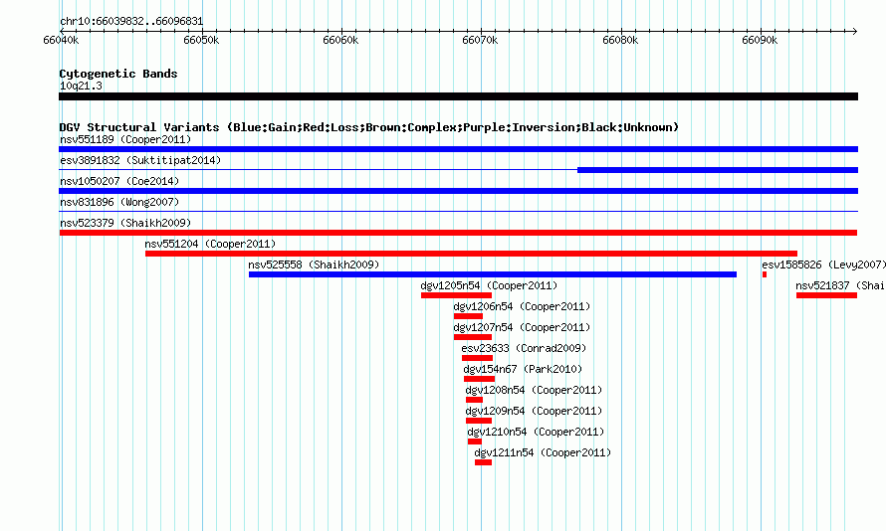
Task: Click the red bar under dgv1211n54
Action: click(x=483, y=462)
